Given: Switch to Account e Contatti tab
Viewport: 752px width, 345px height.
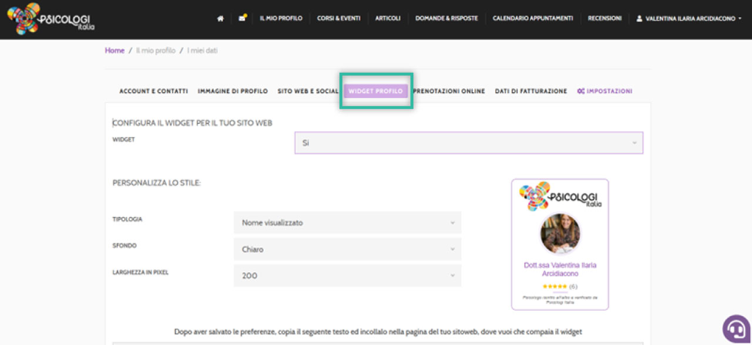Looking at the screenshot, I should tap(153, 92).
